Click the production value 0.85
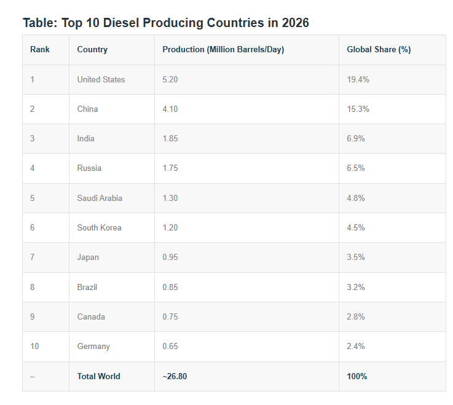 pyautogui.click(x=170, y=287)
